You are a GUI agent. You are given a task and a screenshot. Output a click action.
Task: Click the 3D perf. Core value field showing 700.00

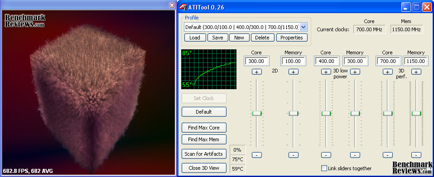coord(388,61)
